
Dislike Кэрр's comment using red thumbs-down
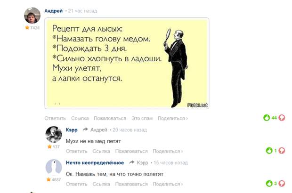point(282,151)
